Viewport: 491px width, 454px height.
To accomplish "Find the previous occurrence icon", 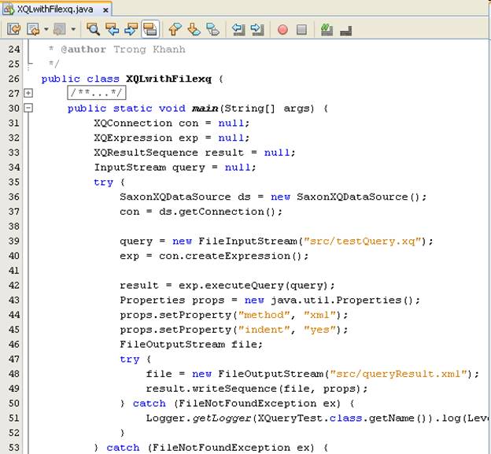I will click(113, 29).
